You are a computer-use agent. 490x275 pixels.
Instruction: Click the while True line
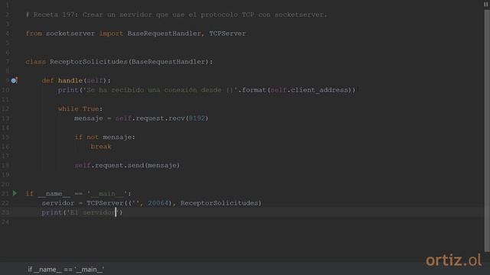tap(80, 108)
